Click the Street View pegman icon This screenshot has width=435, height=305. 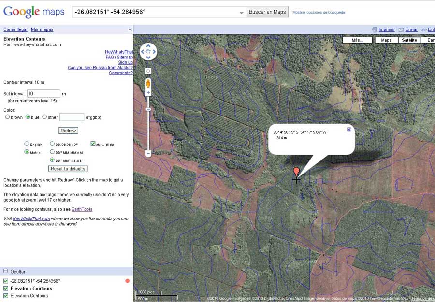tap(148, 83)
